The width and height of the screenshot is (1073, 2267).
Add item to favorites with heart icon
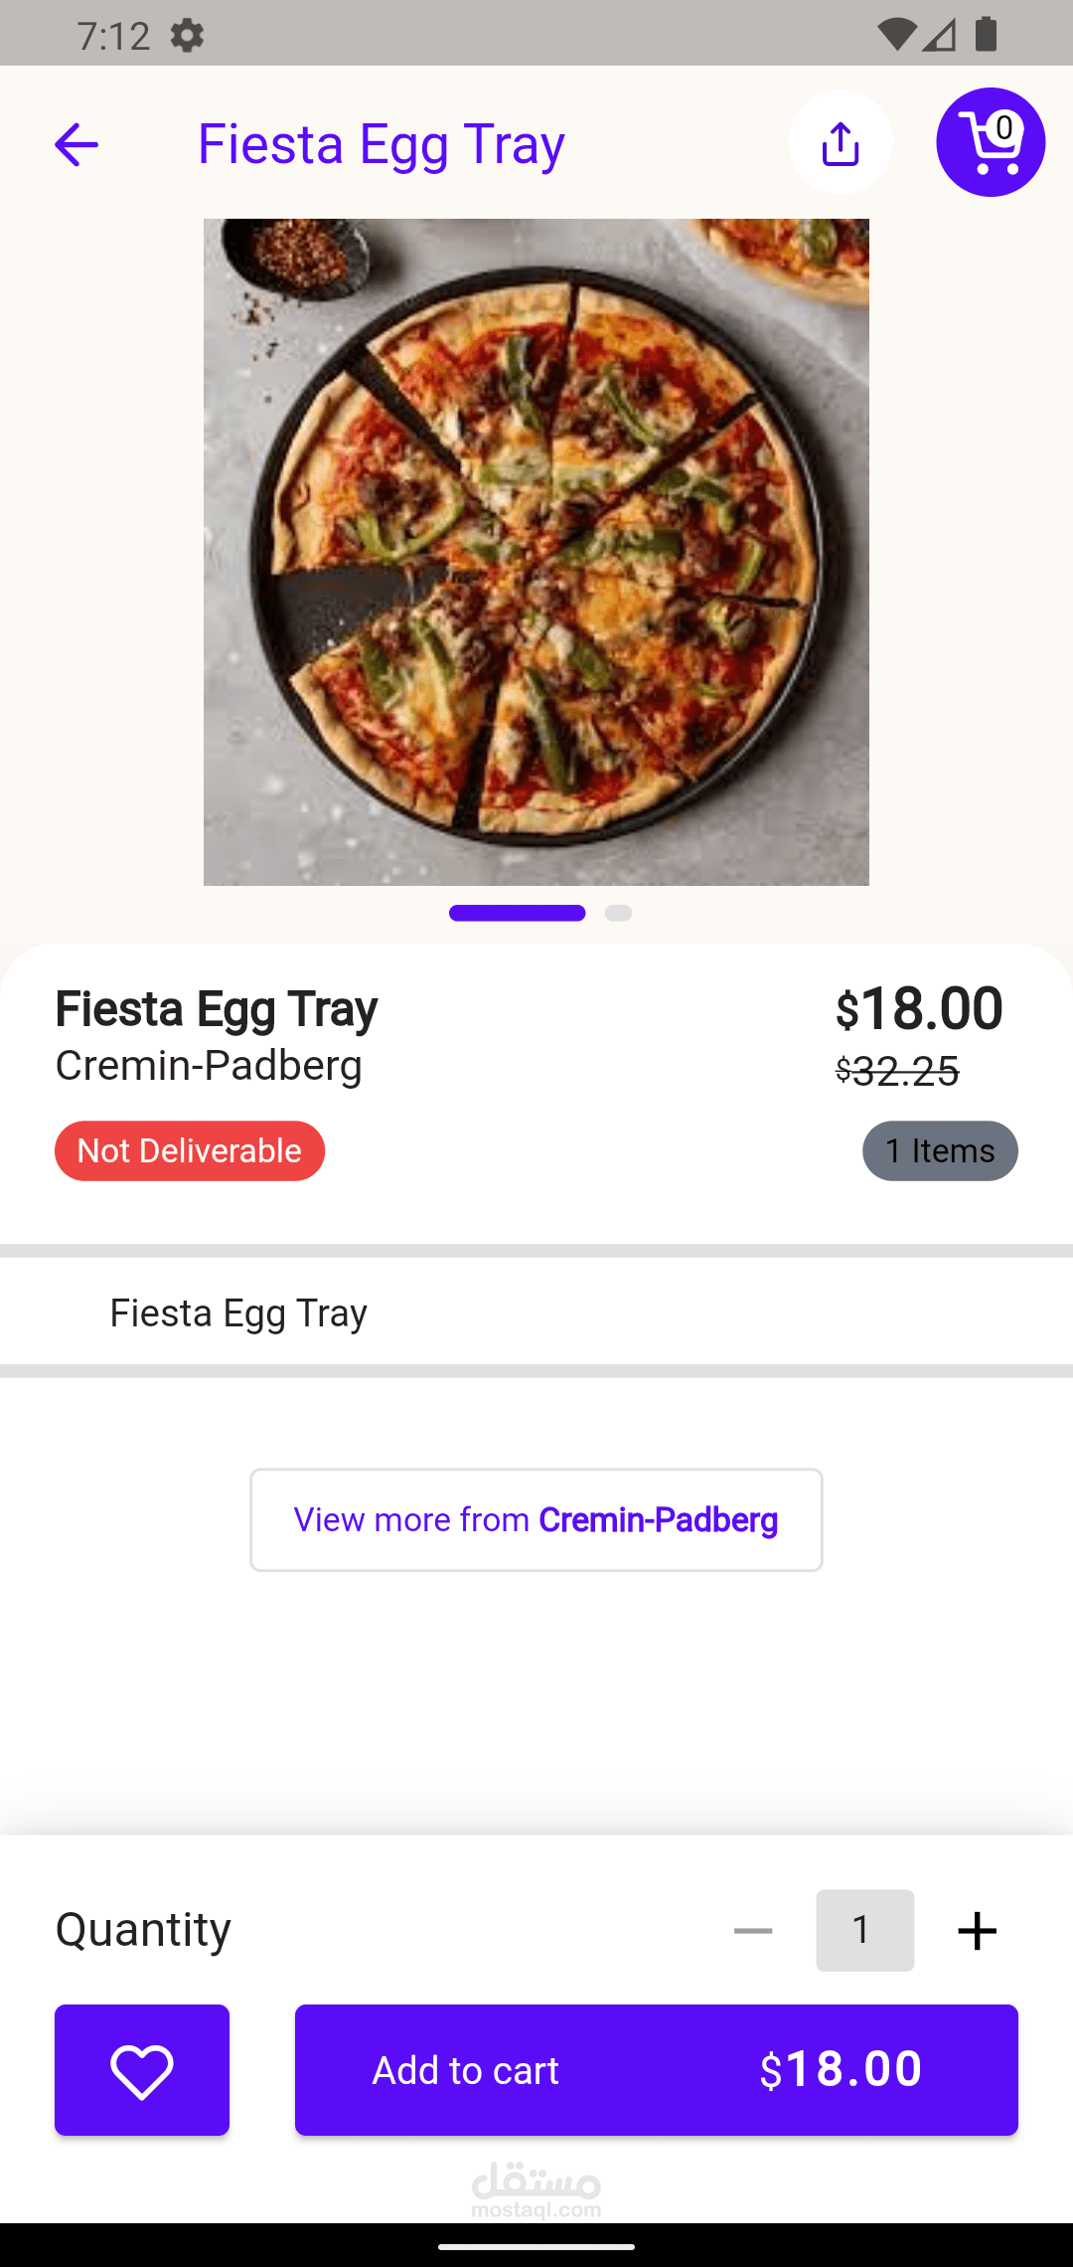[142, 2070]
